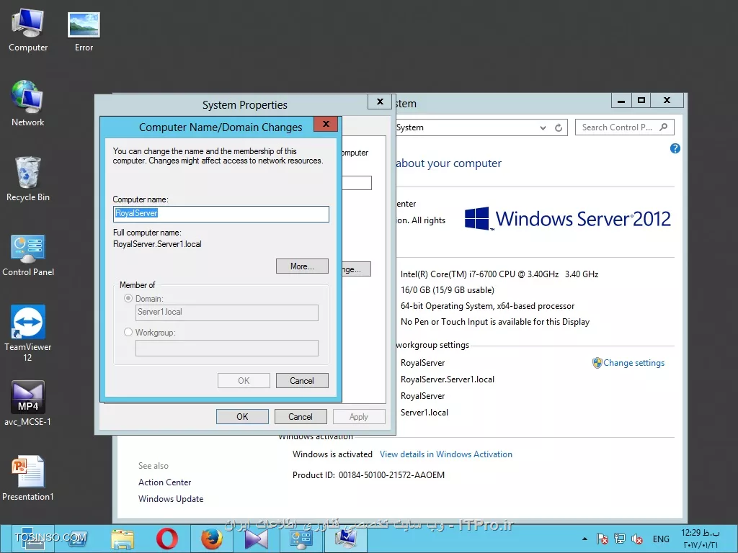Switch the ENG input language indicator

tap(661, 539)
